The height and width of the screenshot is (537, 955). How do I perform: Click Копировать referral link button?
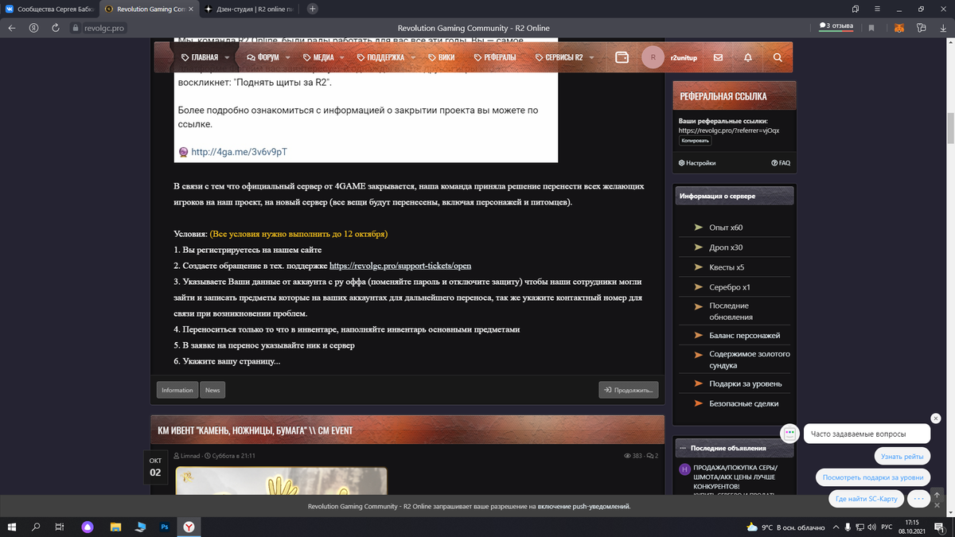tap(695, 140)
